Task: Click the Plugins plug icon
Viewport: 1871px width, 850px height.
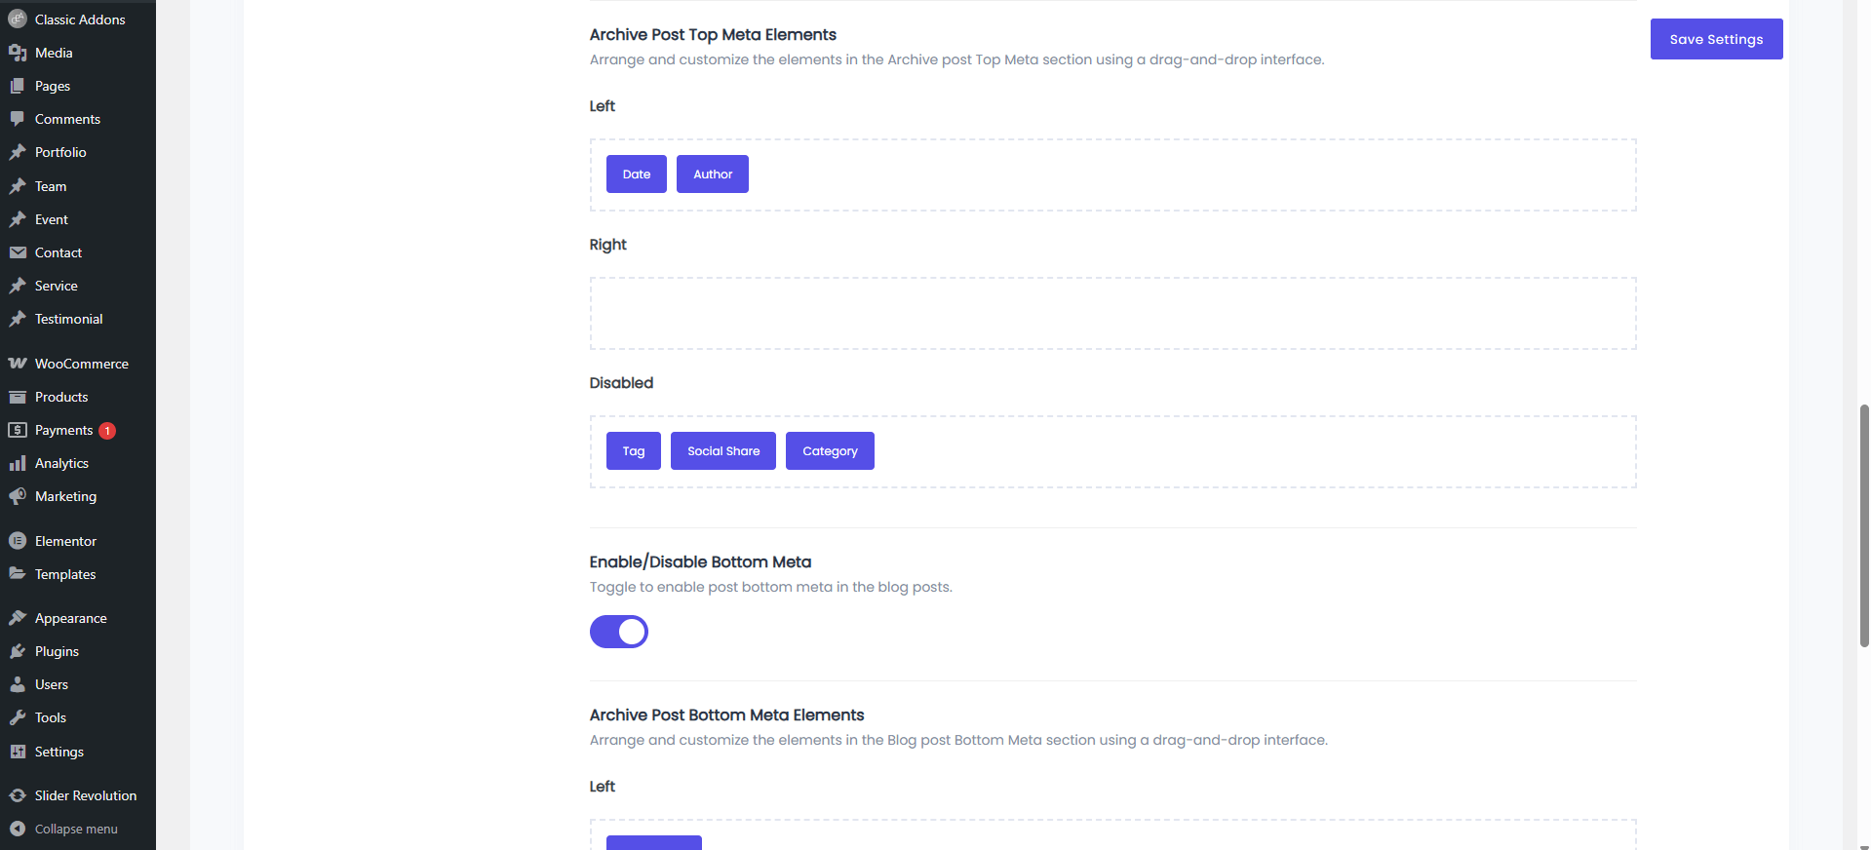Action: (18, 651)
